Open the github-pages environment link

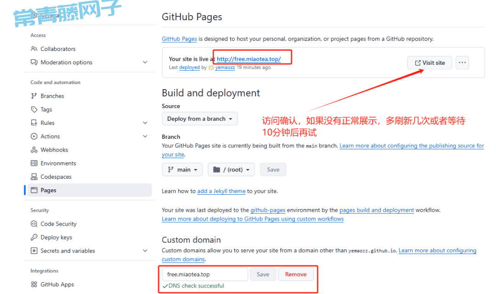click(268, 210)
